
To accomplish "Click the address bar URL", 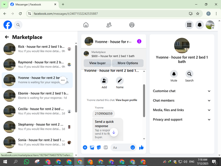I will tap(66, 14).
